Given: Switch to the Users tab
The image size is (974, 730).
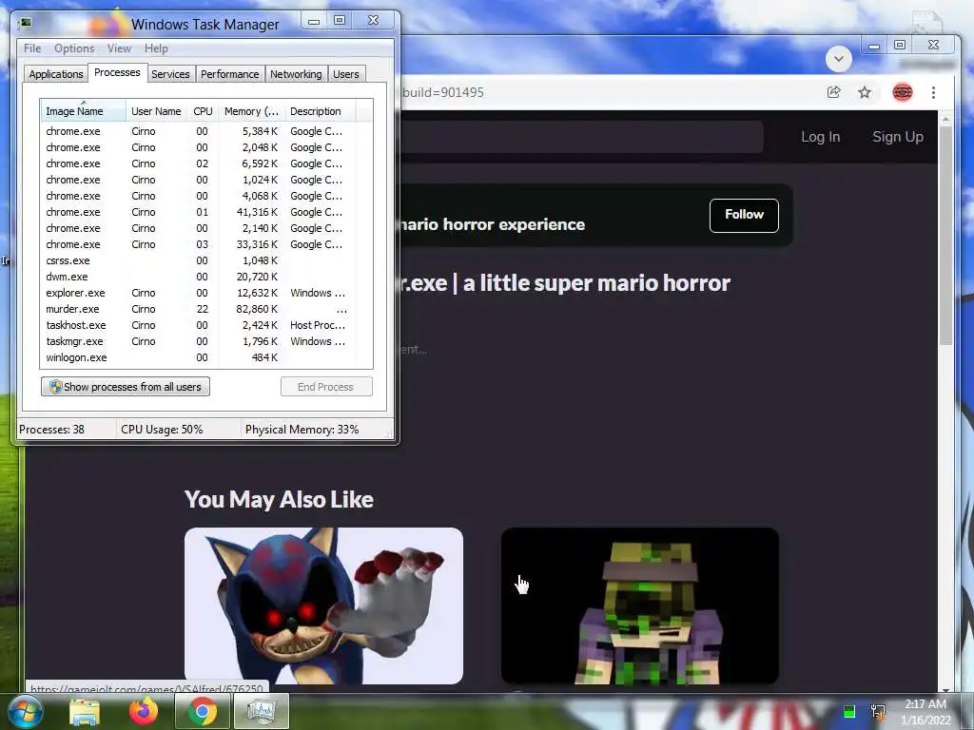Looking at the screenshot, I should pos(346,74).
